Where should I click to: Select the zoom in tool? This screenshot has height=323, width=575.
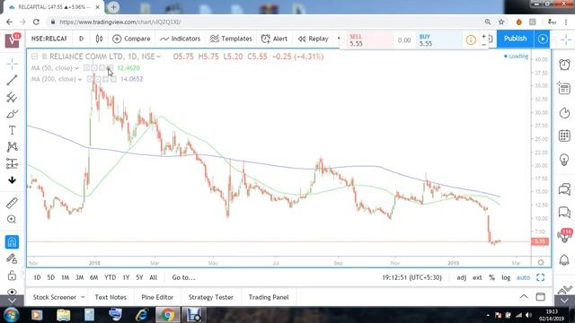12,219
